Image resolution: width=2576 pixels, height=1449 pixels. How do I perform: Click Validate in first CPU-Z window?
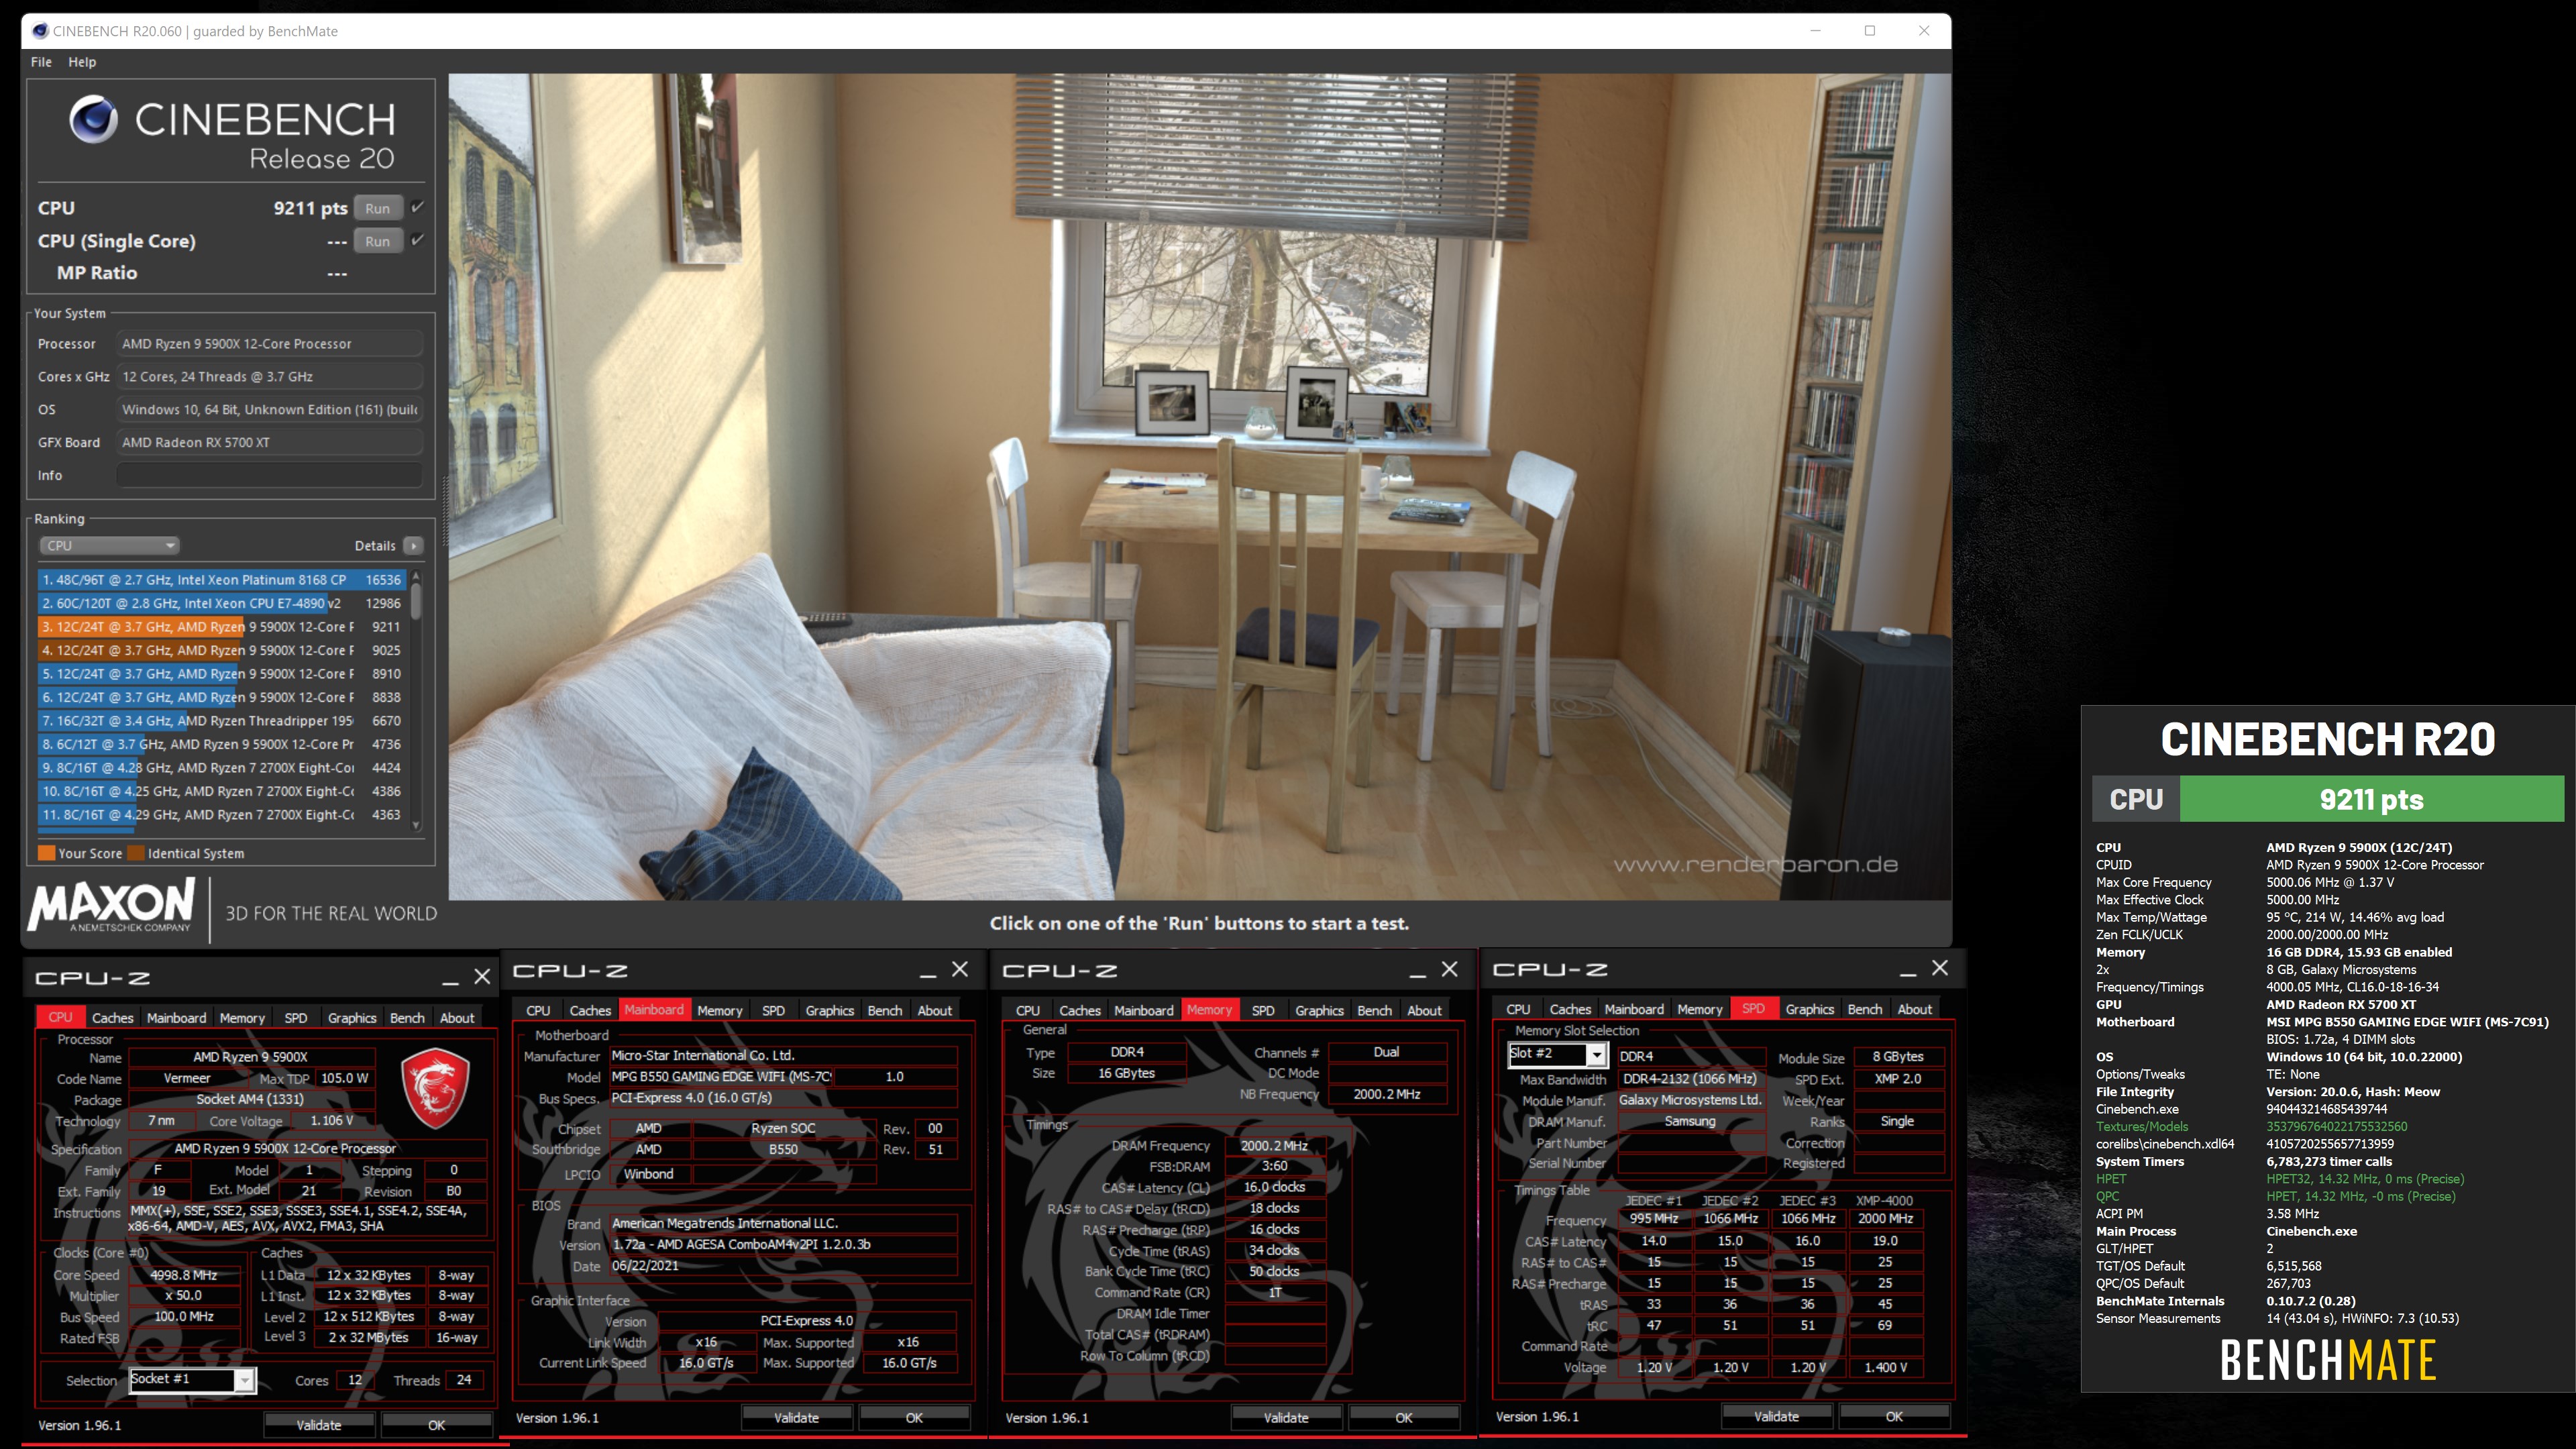pyautogui.click(x=319, y=1425)
